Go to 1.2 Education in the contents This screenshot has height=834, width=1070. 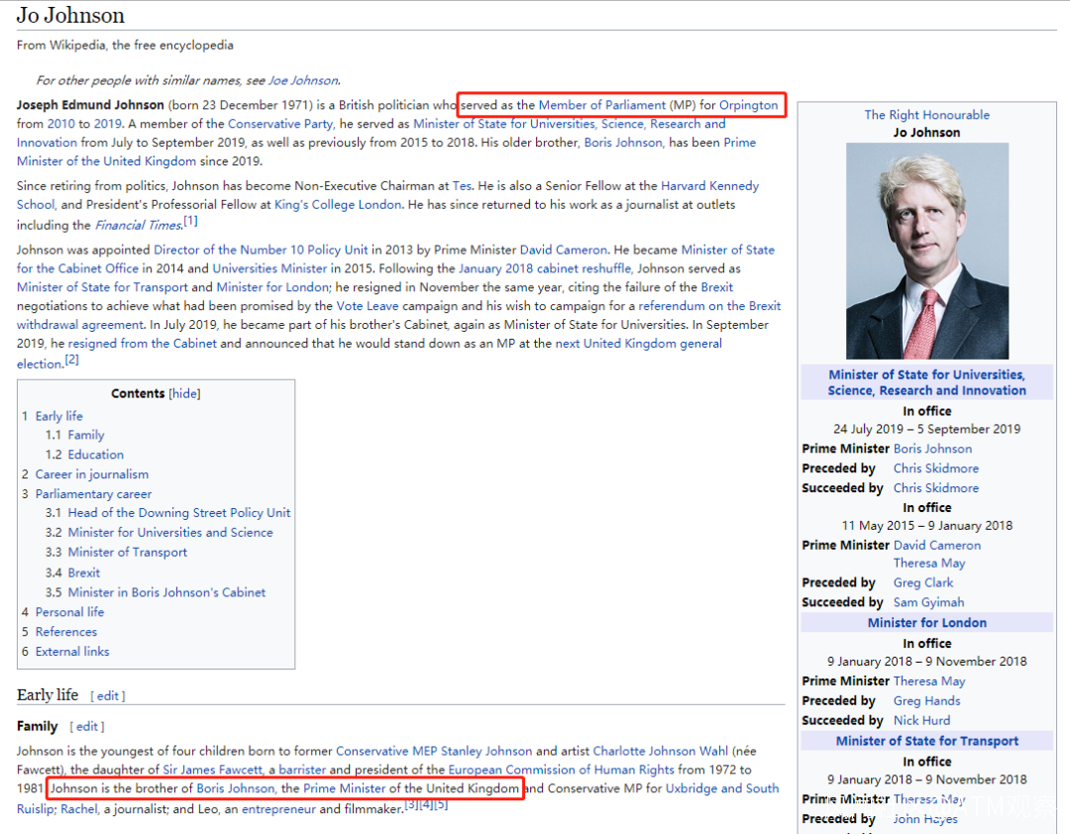click(95, 455)
